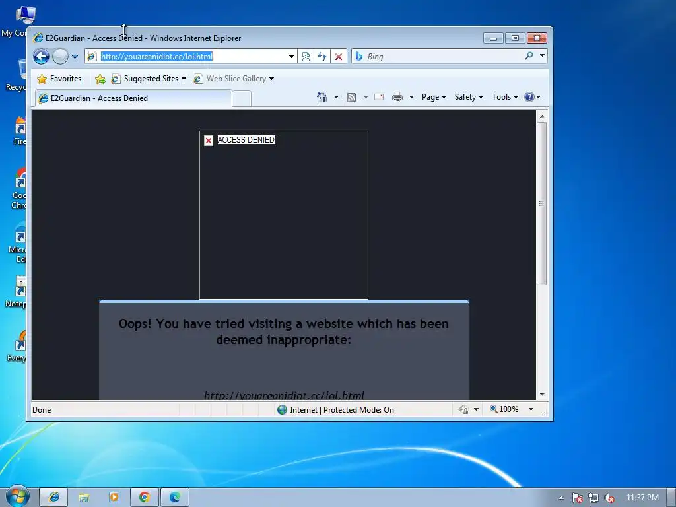Close the Internet Explorer window
Viewport: 676px width, 507px height.
[537, 38]
